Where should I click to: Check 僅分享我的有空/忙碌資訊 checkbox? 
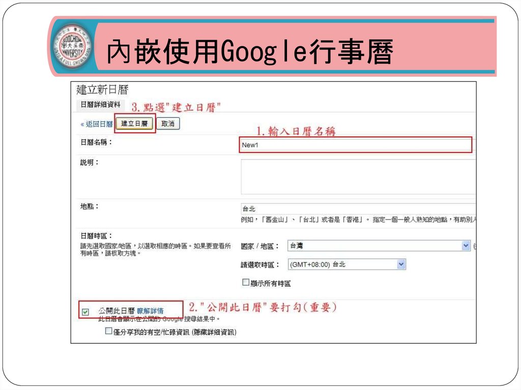[108, 331]
